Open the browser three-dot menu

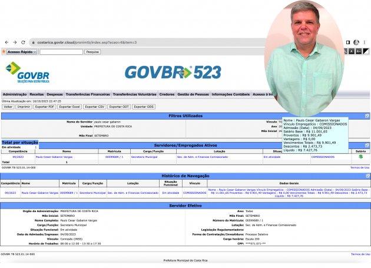point(365,42)
